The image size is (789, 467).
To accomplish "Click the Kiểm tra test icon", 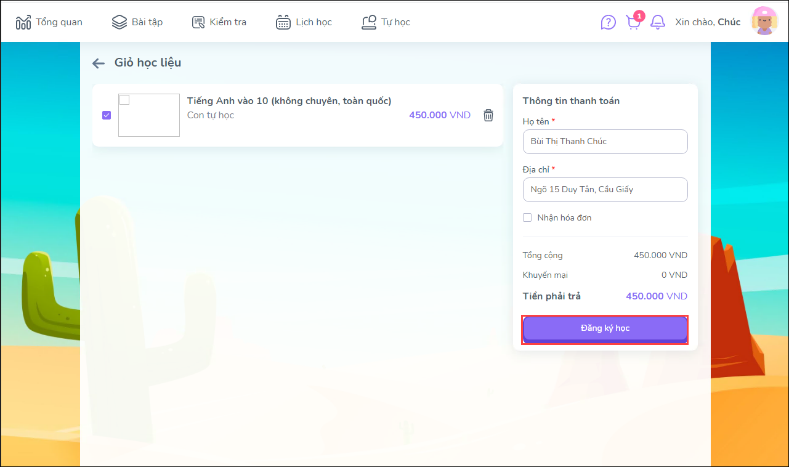I will click(198, 22).
